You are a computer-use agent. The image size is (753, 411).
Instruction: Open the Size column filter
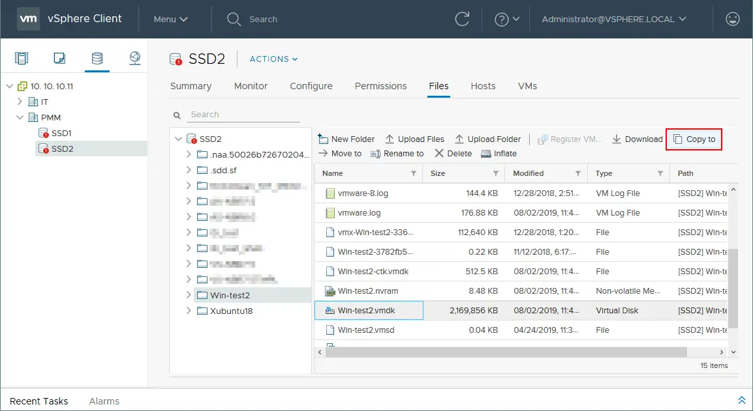coord(496,173)
